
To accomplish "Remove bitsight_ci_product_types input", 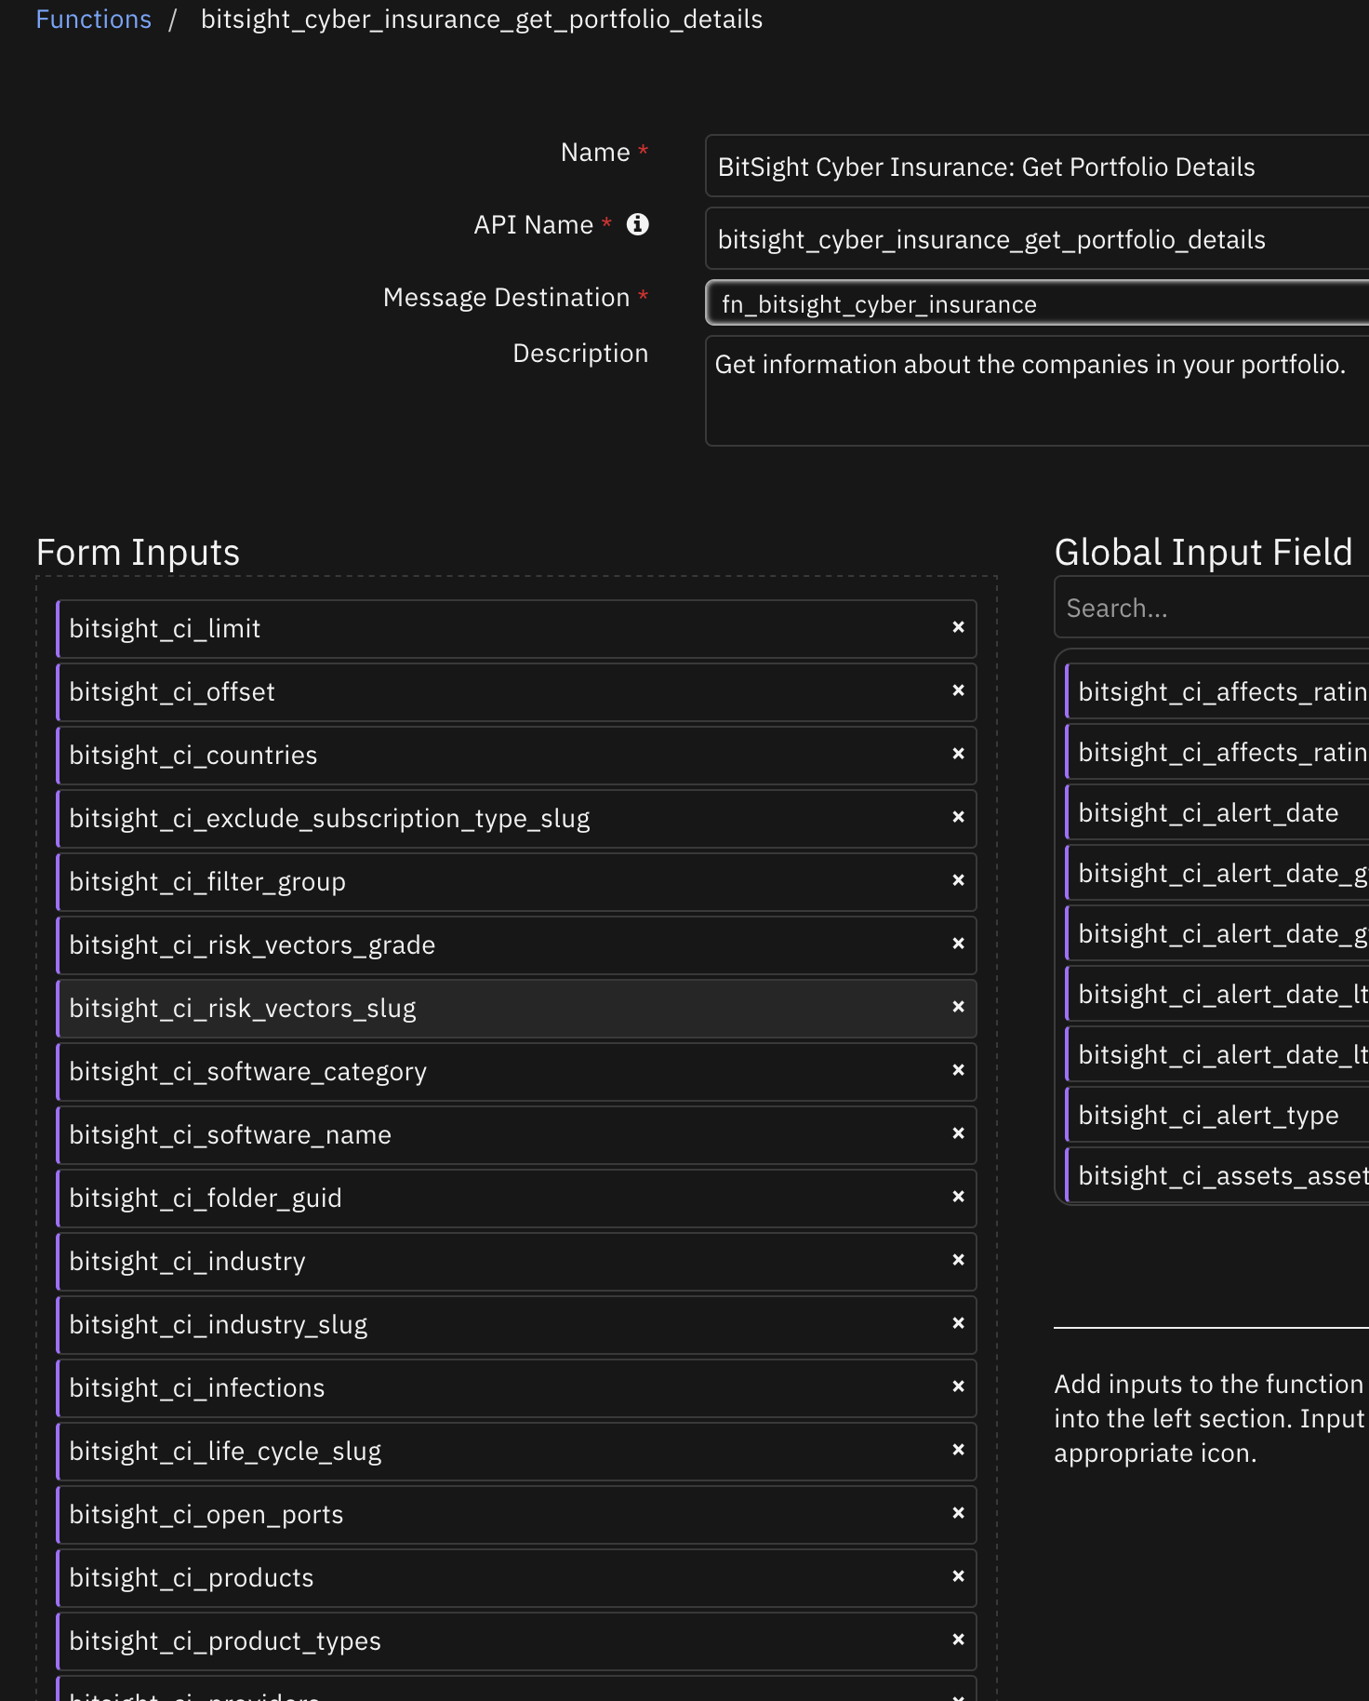I will pyautogui.click(x=958, y=1640).
